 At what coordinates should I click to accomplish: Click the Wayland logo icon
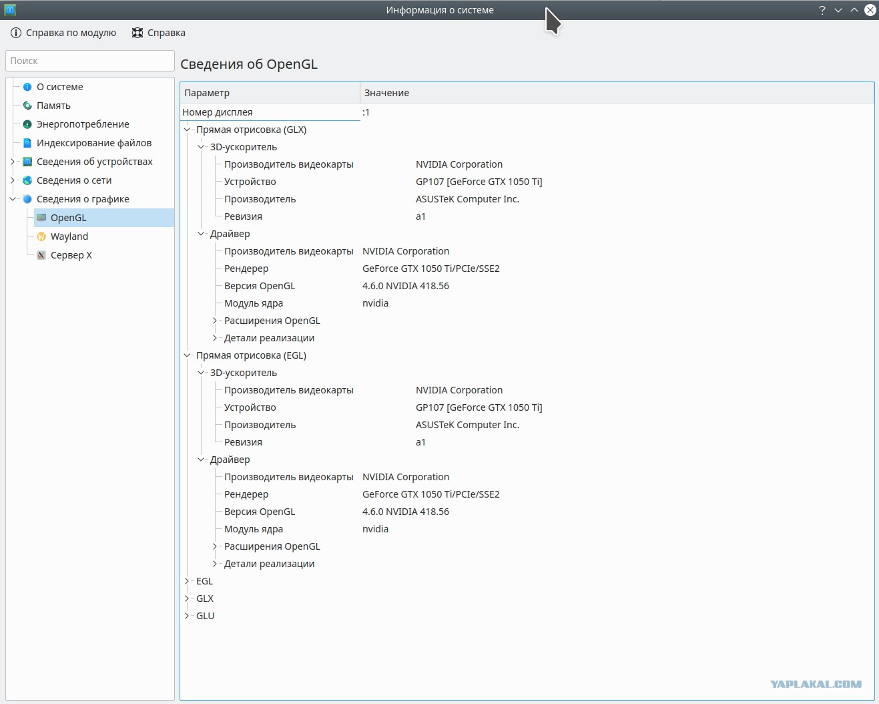pos(41,236)
